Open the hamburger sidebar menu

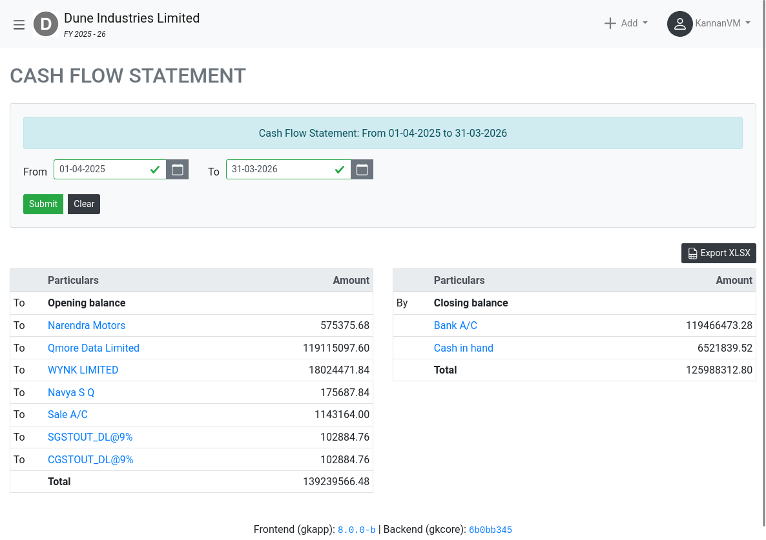tap(19, 25)
